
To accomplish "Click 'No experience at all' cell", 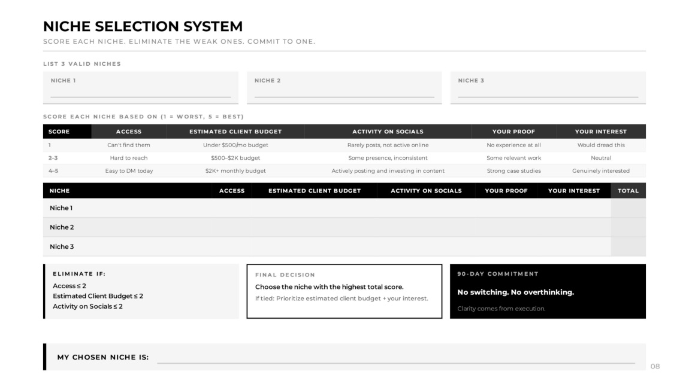I will pos(513,145).
